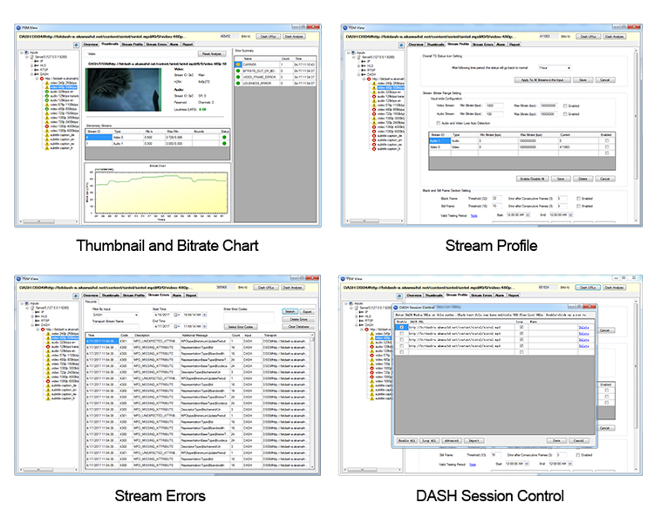
Task: Click Delete link on first DASH URL row
Action: 584,328
